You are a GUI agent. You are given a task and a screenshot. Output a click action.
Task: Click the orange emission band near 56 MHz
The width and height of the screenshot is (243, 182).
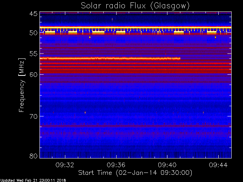coord(110,58)
